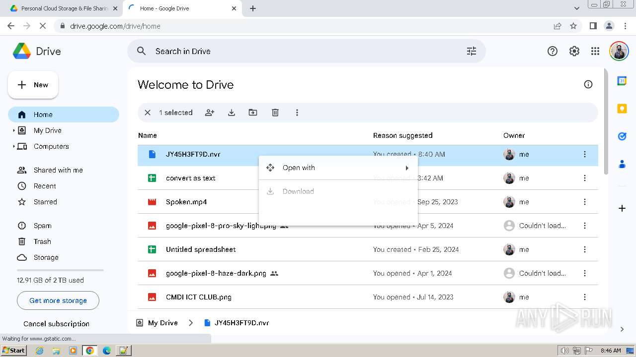Click the Move to folder icon
Viewport: 636px width, 357px height.
[253, 113]
